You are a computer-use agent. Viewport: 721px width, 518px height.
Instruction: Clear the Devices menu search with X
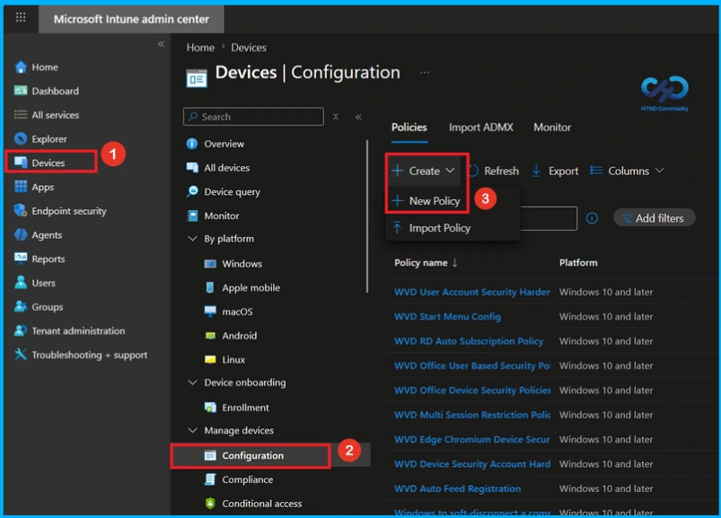pos(336,117)
